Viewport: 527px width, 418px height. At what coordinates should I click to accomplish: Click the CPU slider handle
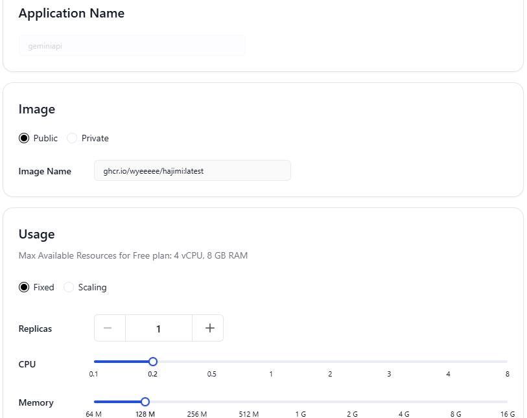tap(153, 362)
